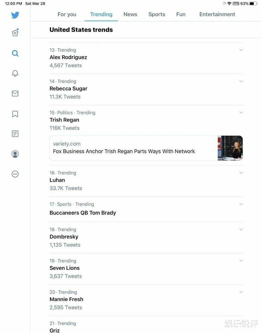Tap the 12:00 PM clock

click(x=13, y=4)
